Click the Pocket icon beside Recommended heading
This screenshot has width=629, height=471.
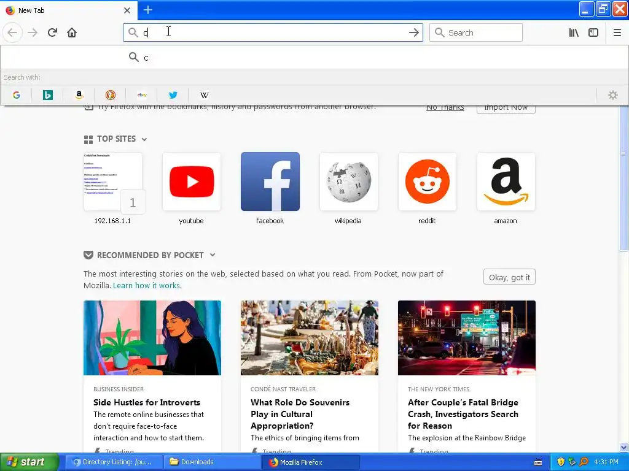pyautogui.click(x=88, y=255)
